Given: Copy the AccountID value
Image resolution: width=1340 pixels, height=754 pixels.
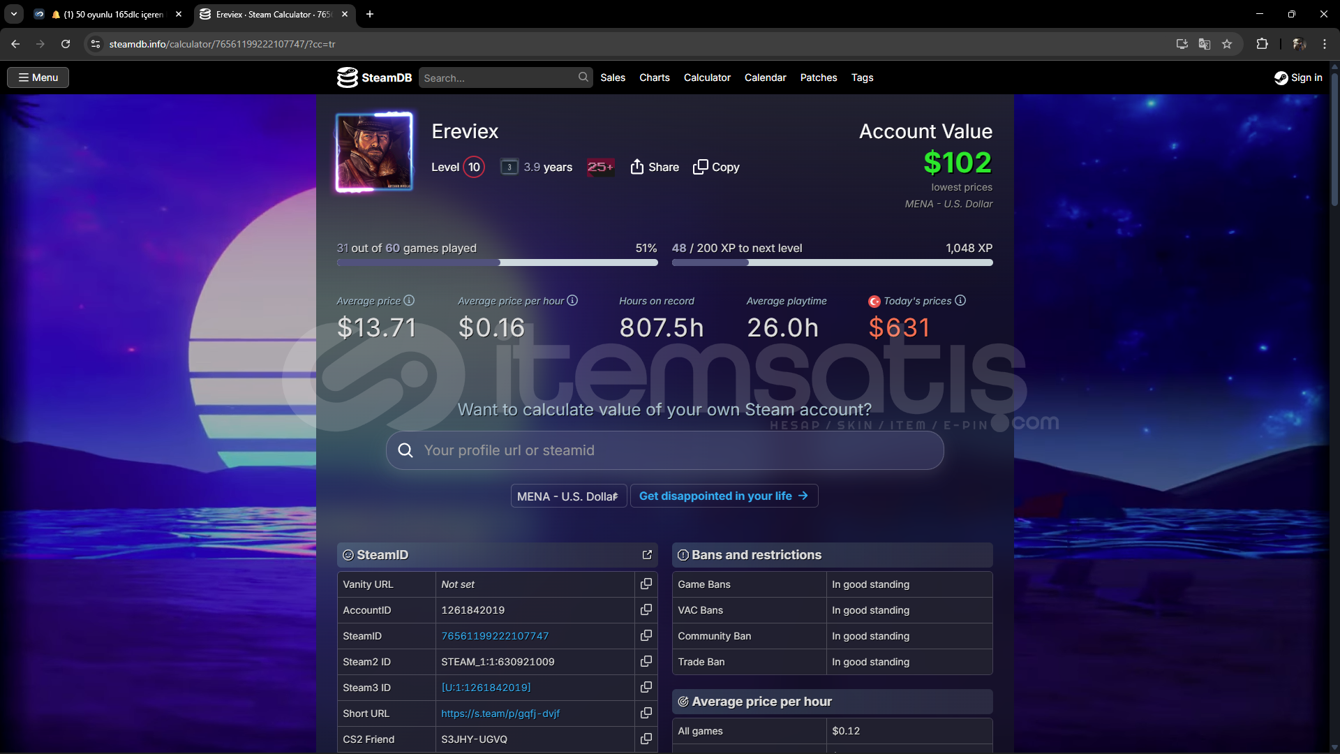Looking at the screenshot, I should [646, 609].
